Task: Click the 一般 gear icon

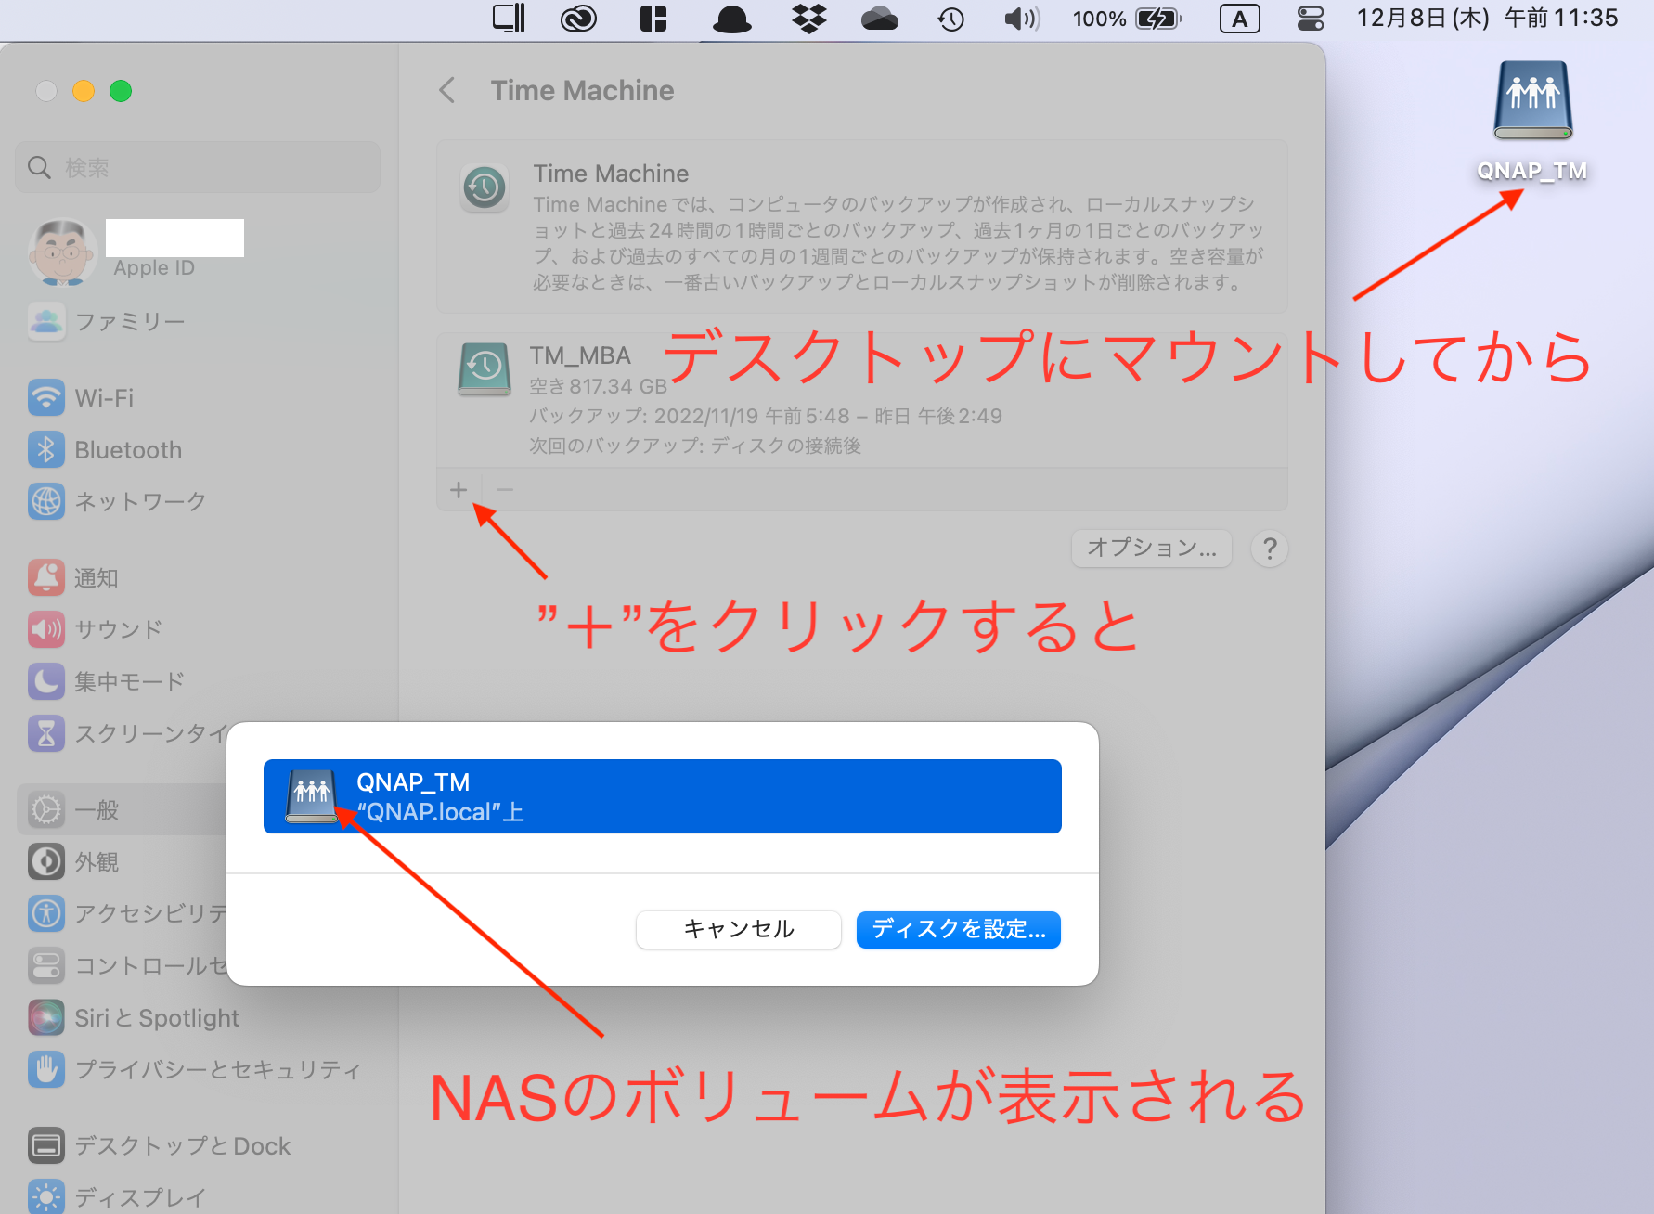Action: [46, 810]
